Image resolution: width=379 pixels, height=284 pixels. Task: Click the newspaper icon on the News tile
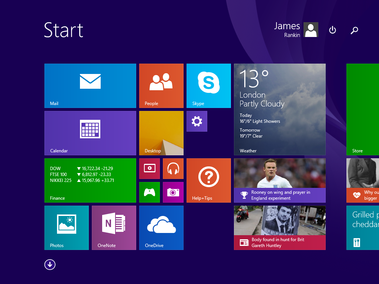pyautogui.click(x=244, y=243)
